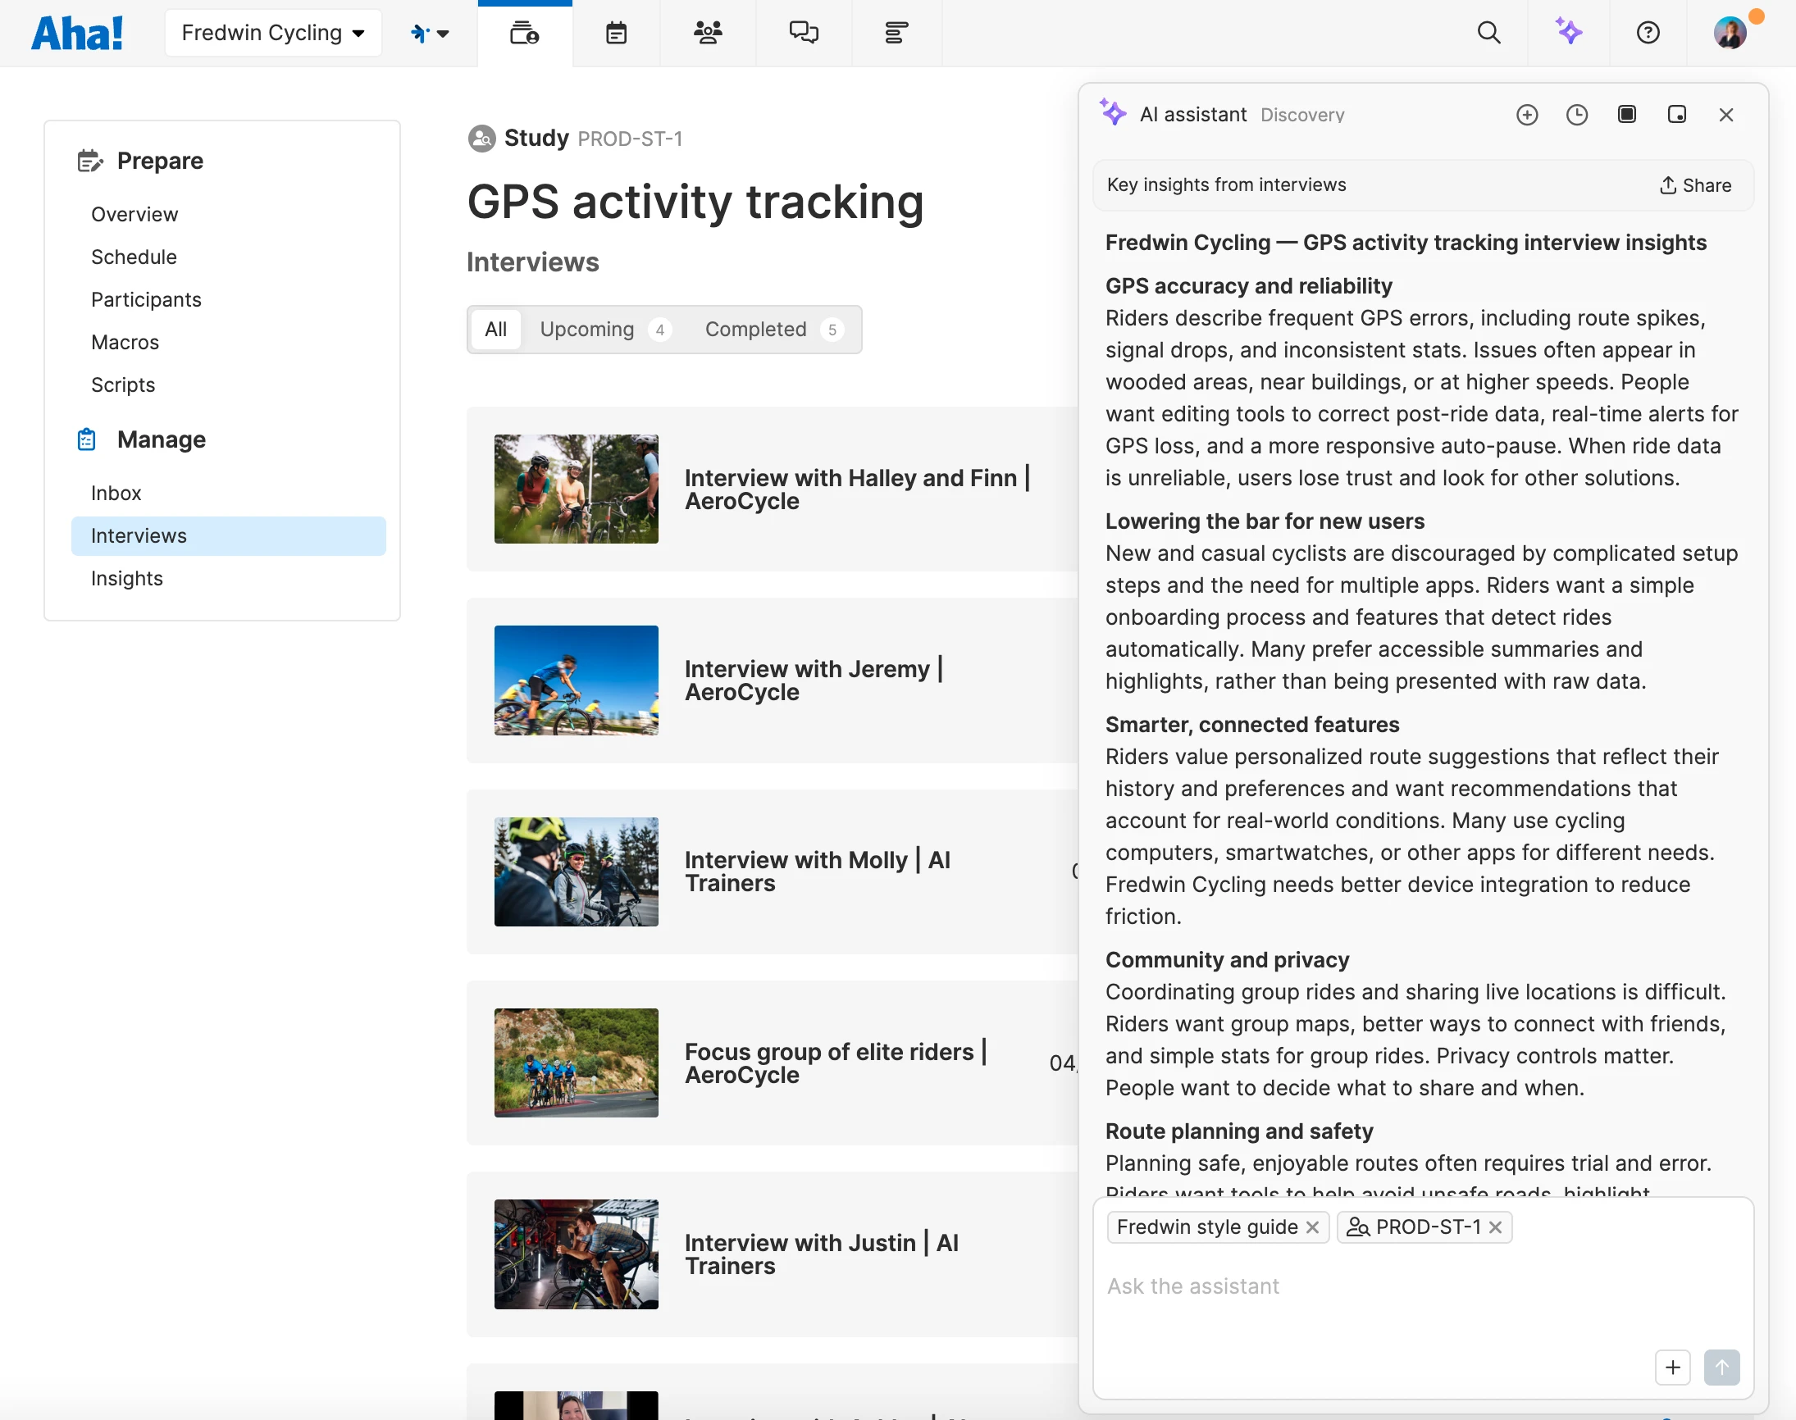
Task: Start a new chat via plus icon in AI assistant
Action: pyautogui.click(x=1528, y=115)
